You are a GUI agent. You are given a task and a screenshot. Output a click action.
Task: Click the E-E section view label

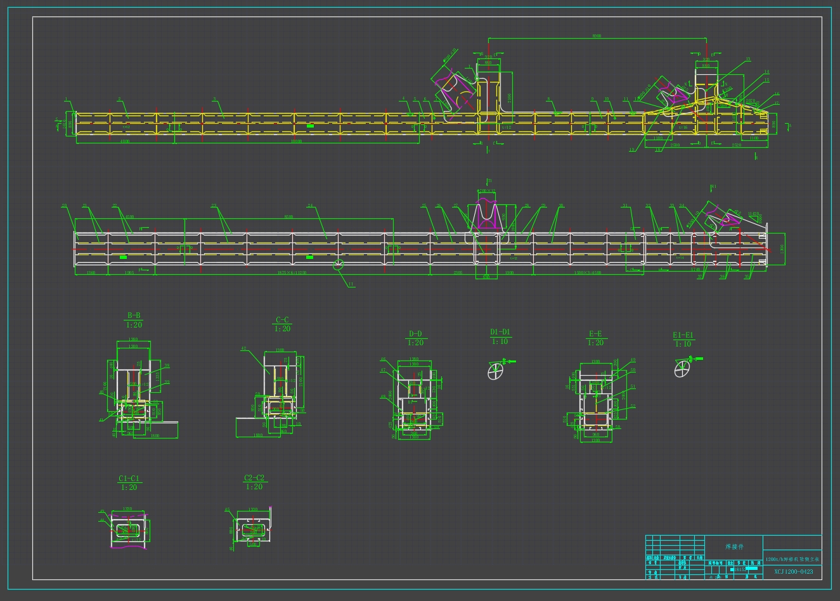click(595, 334)
